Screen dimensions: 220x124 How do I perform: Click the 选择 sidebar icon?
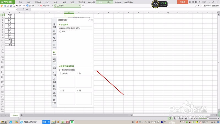[54, 32]
